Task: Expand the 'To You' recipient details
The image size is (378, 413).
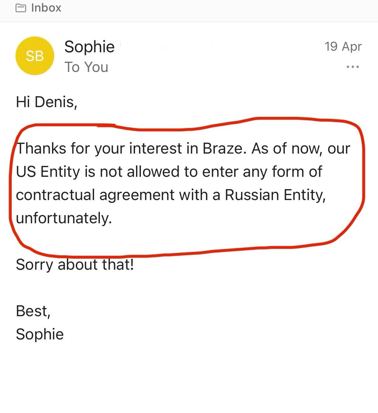Action: tap(86, 67)
